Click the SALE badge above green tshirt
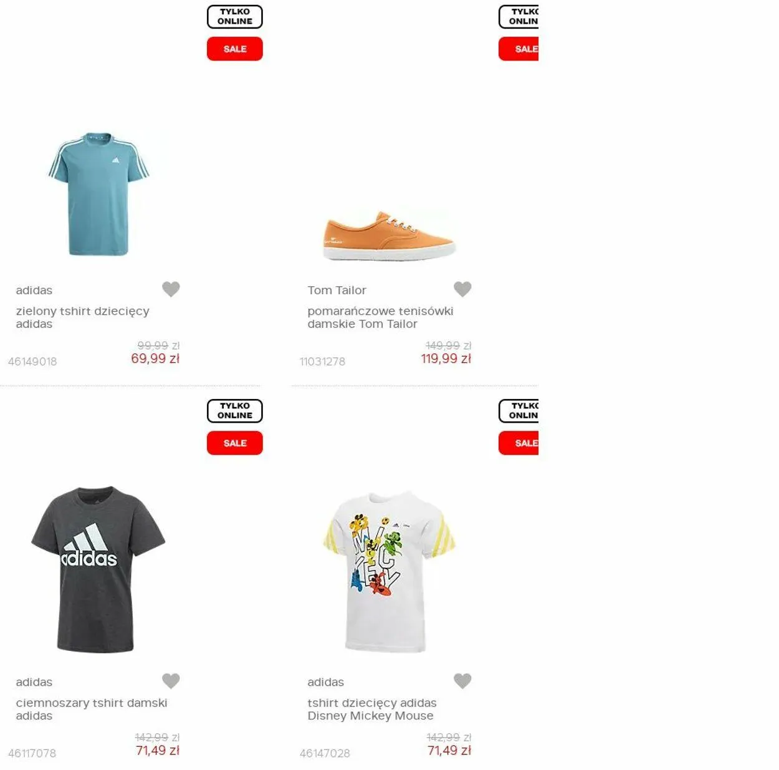Screen dimensions: 779x770 pos(235,49)
